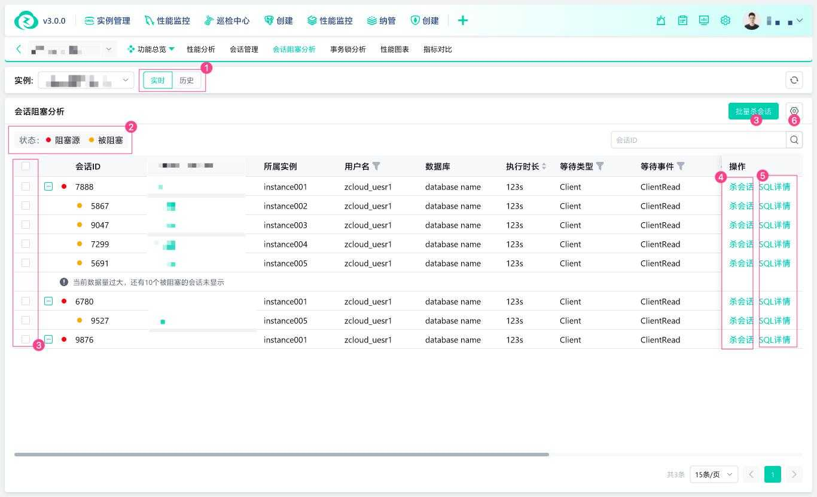Check the box for session 7888
Viewport: 817px width, 497px height.
[26, 186]
